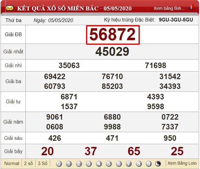Click the bar chart statistics icon
This screenshot has width=200, height=169.
(x=191, y=7)
